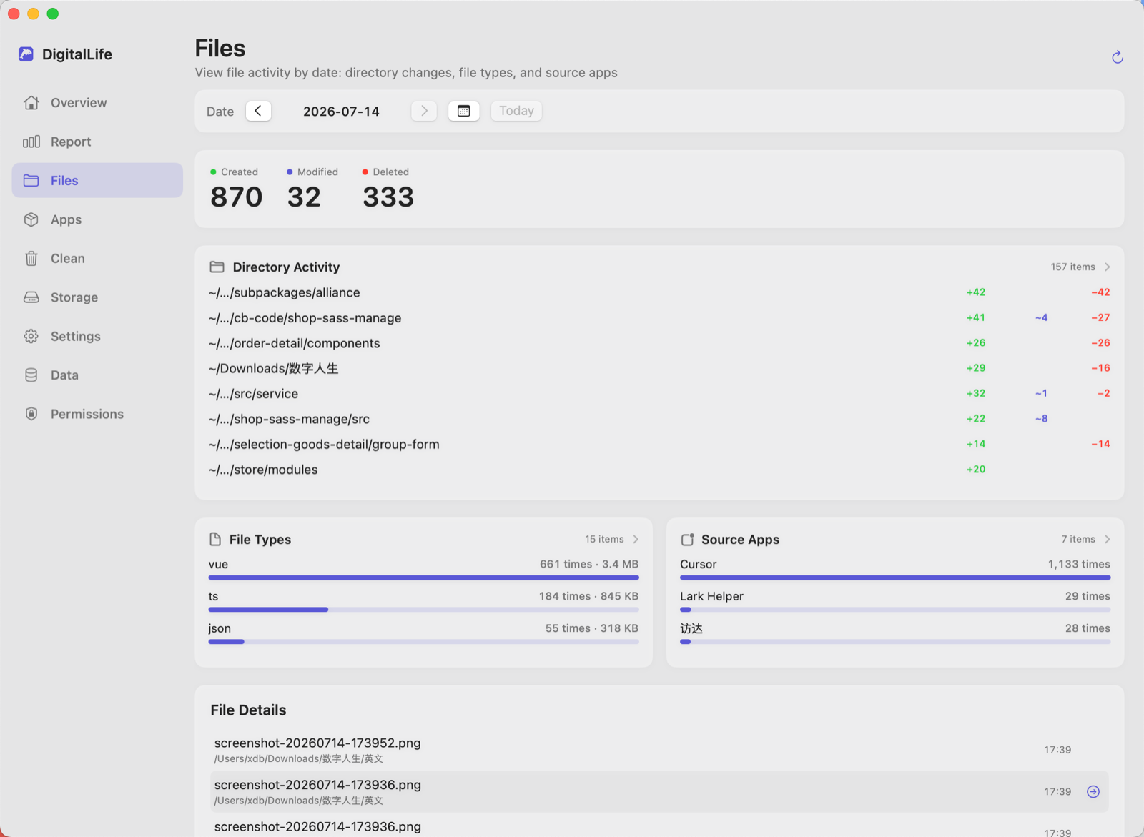The height and width of the screenshot is (837, 1144).
Task: Click the 661 times · 3.4 MB value
Action: click(x=589, y=565)
